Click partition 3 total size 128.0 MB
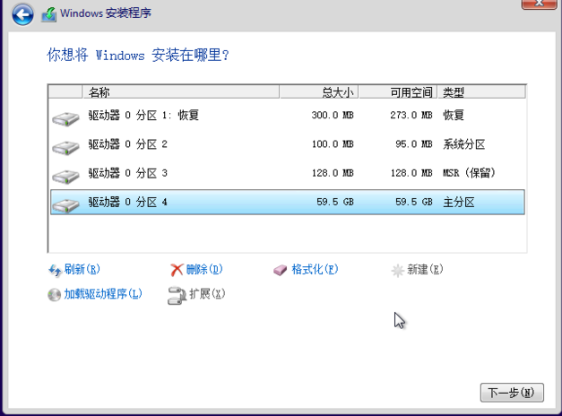 tap(333, 173)
